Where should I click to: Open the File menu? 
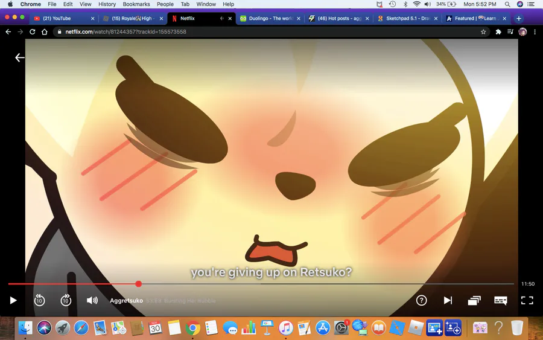[52, 4]
